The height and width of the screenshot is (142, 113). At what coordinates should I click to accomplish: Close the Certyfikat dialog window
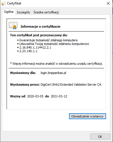pyautogui.click(x=108, y=3)
